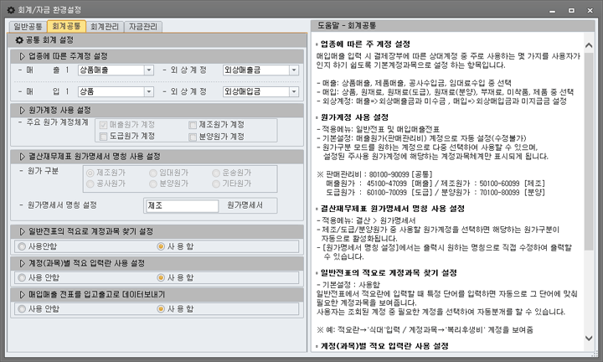Select the 분양원가 radio button
The height and width of the screenshot is (362, 603).
click(x=153, y=184)
